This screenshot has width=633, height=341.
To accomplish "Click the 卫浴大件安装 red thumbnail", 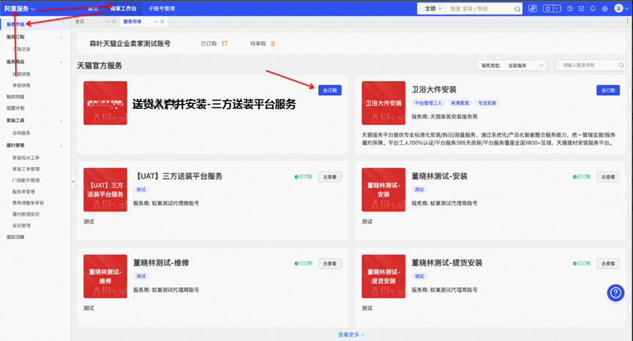I will [383, 103].
